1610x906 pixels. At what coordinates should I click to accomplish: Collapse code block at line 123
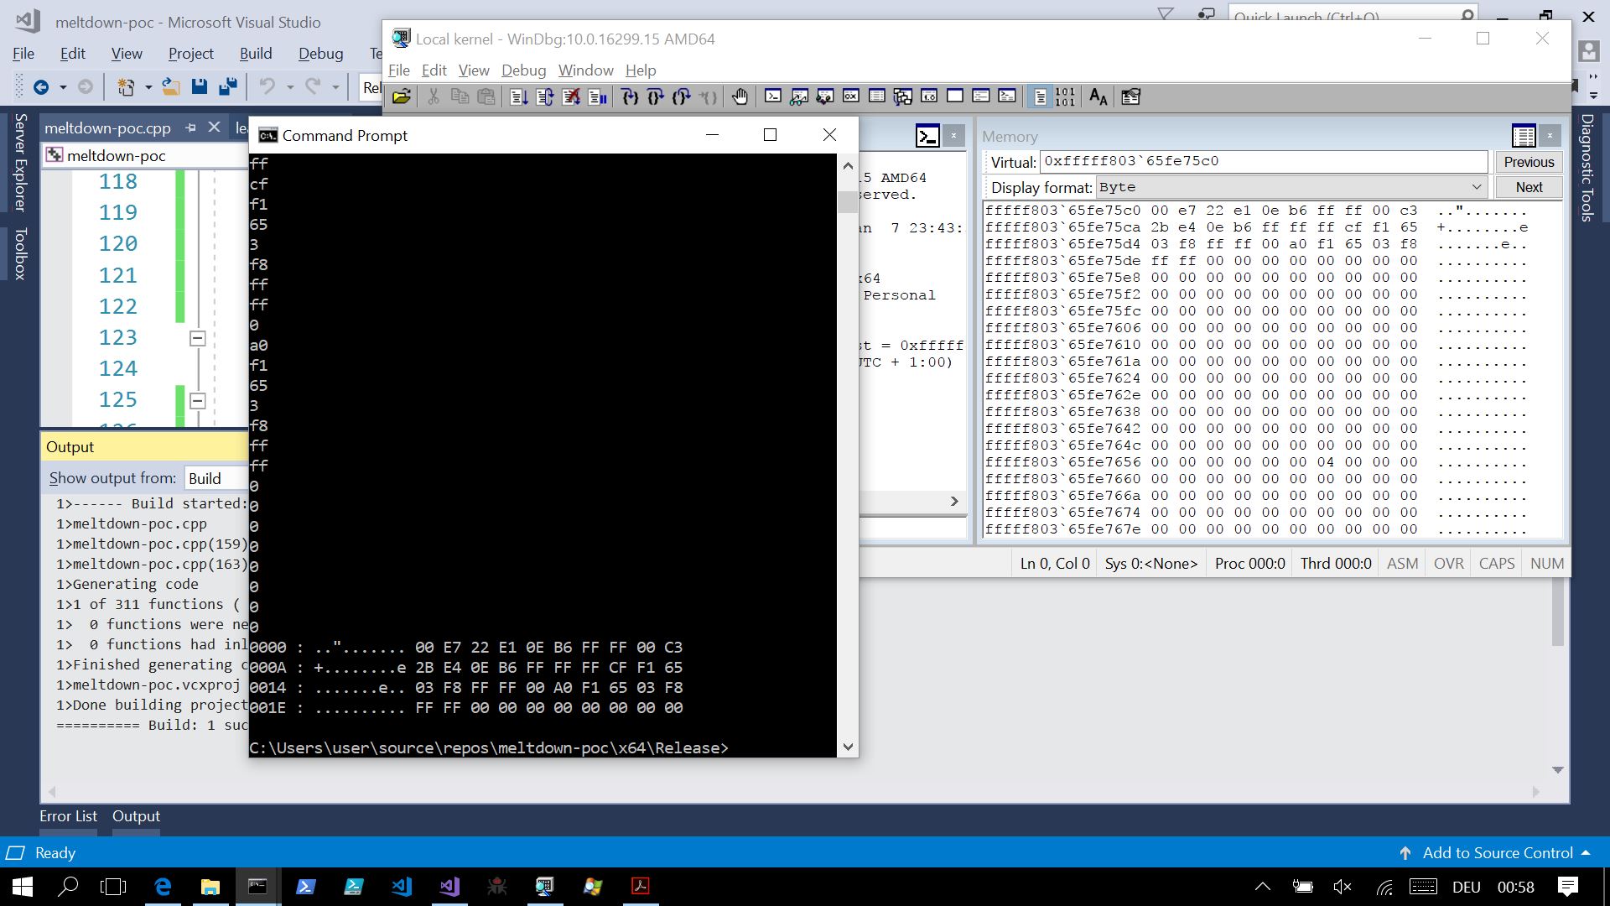198,338
